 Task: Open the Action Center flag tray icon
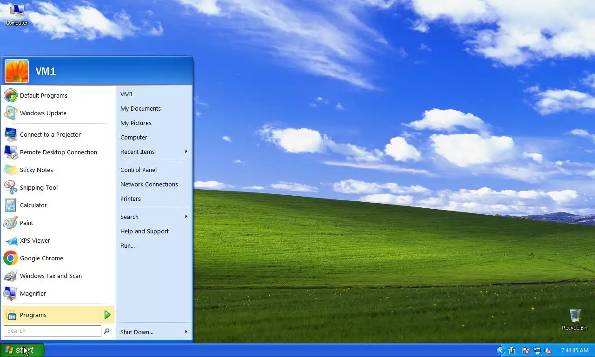(x=526, y=350)
